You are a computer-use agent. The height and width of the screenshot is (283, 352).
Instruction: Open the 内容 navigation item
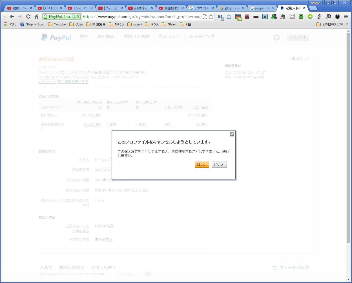click(x=84, y=37)
